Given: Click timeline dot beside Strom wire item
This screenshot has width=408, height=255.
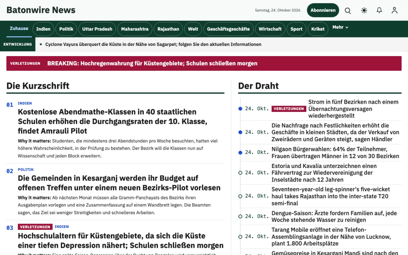Looking at the screenshot, I should click(240, 109).
